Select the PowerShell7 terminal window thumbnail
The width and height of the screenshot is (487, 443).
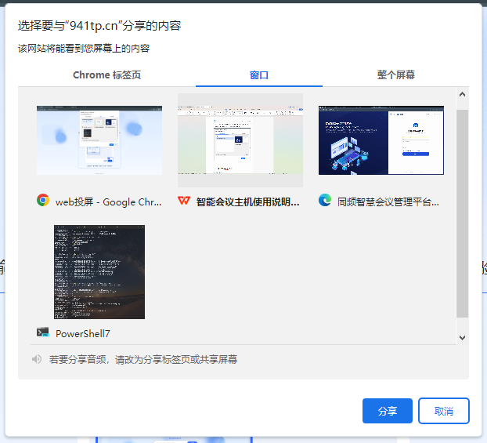pos(99,272)
